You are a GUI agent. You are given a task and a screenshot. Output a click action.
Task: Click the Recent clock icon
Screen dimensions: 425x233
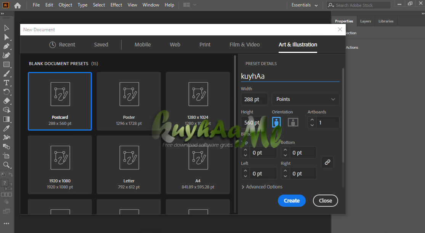pyautogui.click(x=52, y=45)
